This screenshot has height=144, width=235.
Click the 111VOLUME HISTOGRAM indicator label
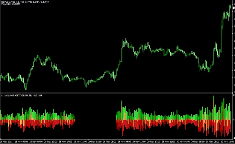click(21, 95)
